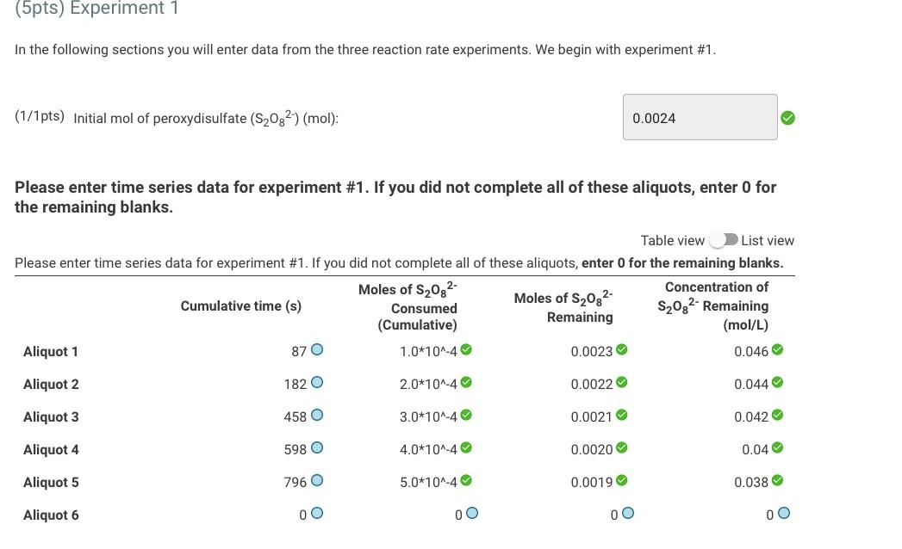Click the green checkmark beside the 0.0024 input
The height and width of the screenshot is (549, 902).
click(787, 117)
